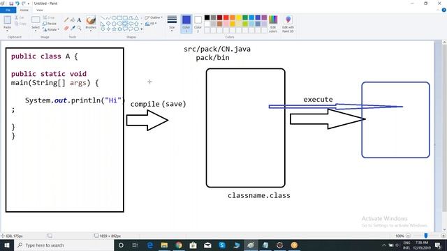The image size is (447, 251).
Task: Open the notification action center
Action: click(438, 245)
